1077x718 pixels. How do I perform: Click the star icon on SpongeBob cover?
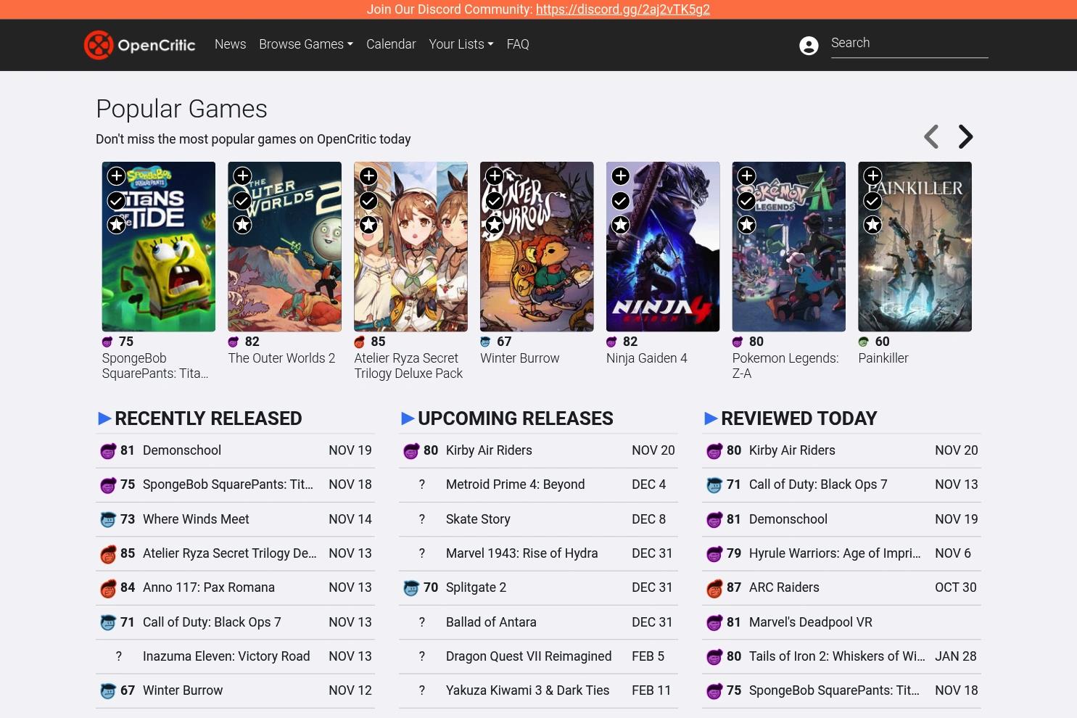117,225
